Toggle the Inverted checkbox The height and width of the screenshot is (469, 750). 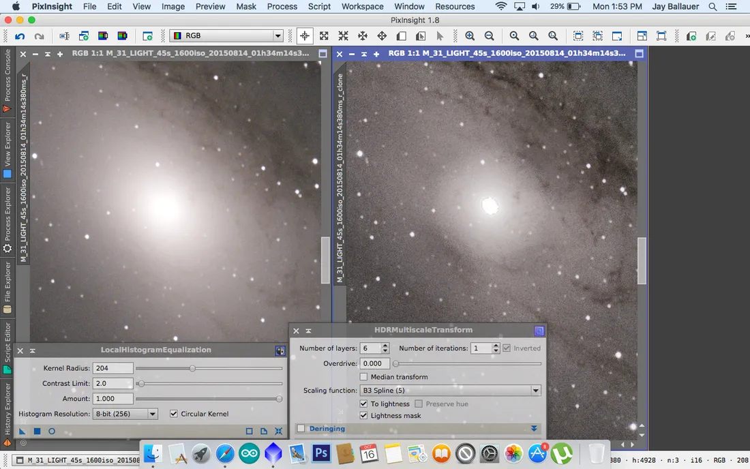point(507,348)
